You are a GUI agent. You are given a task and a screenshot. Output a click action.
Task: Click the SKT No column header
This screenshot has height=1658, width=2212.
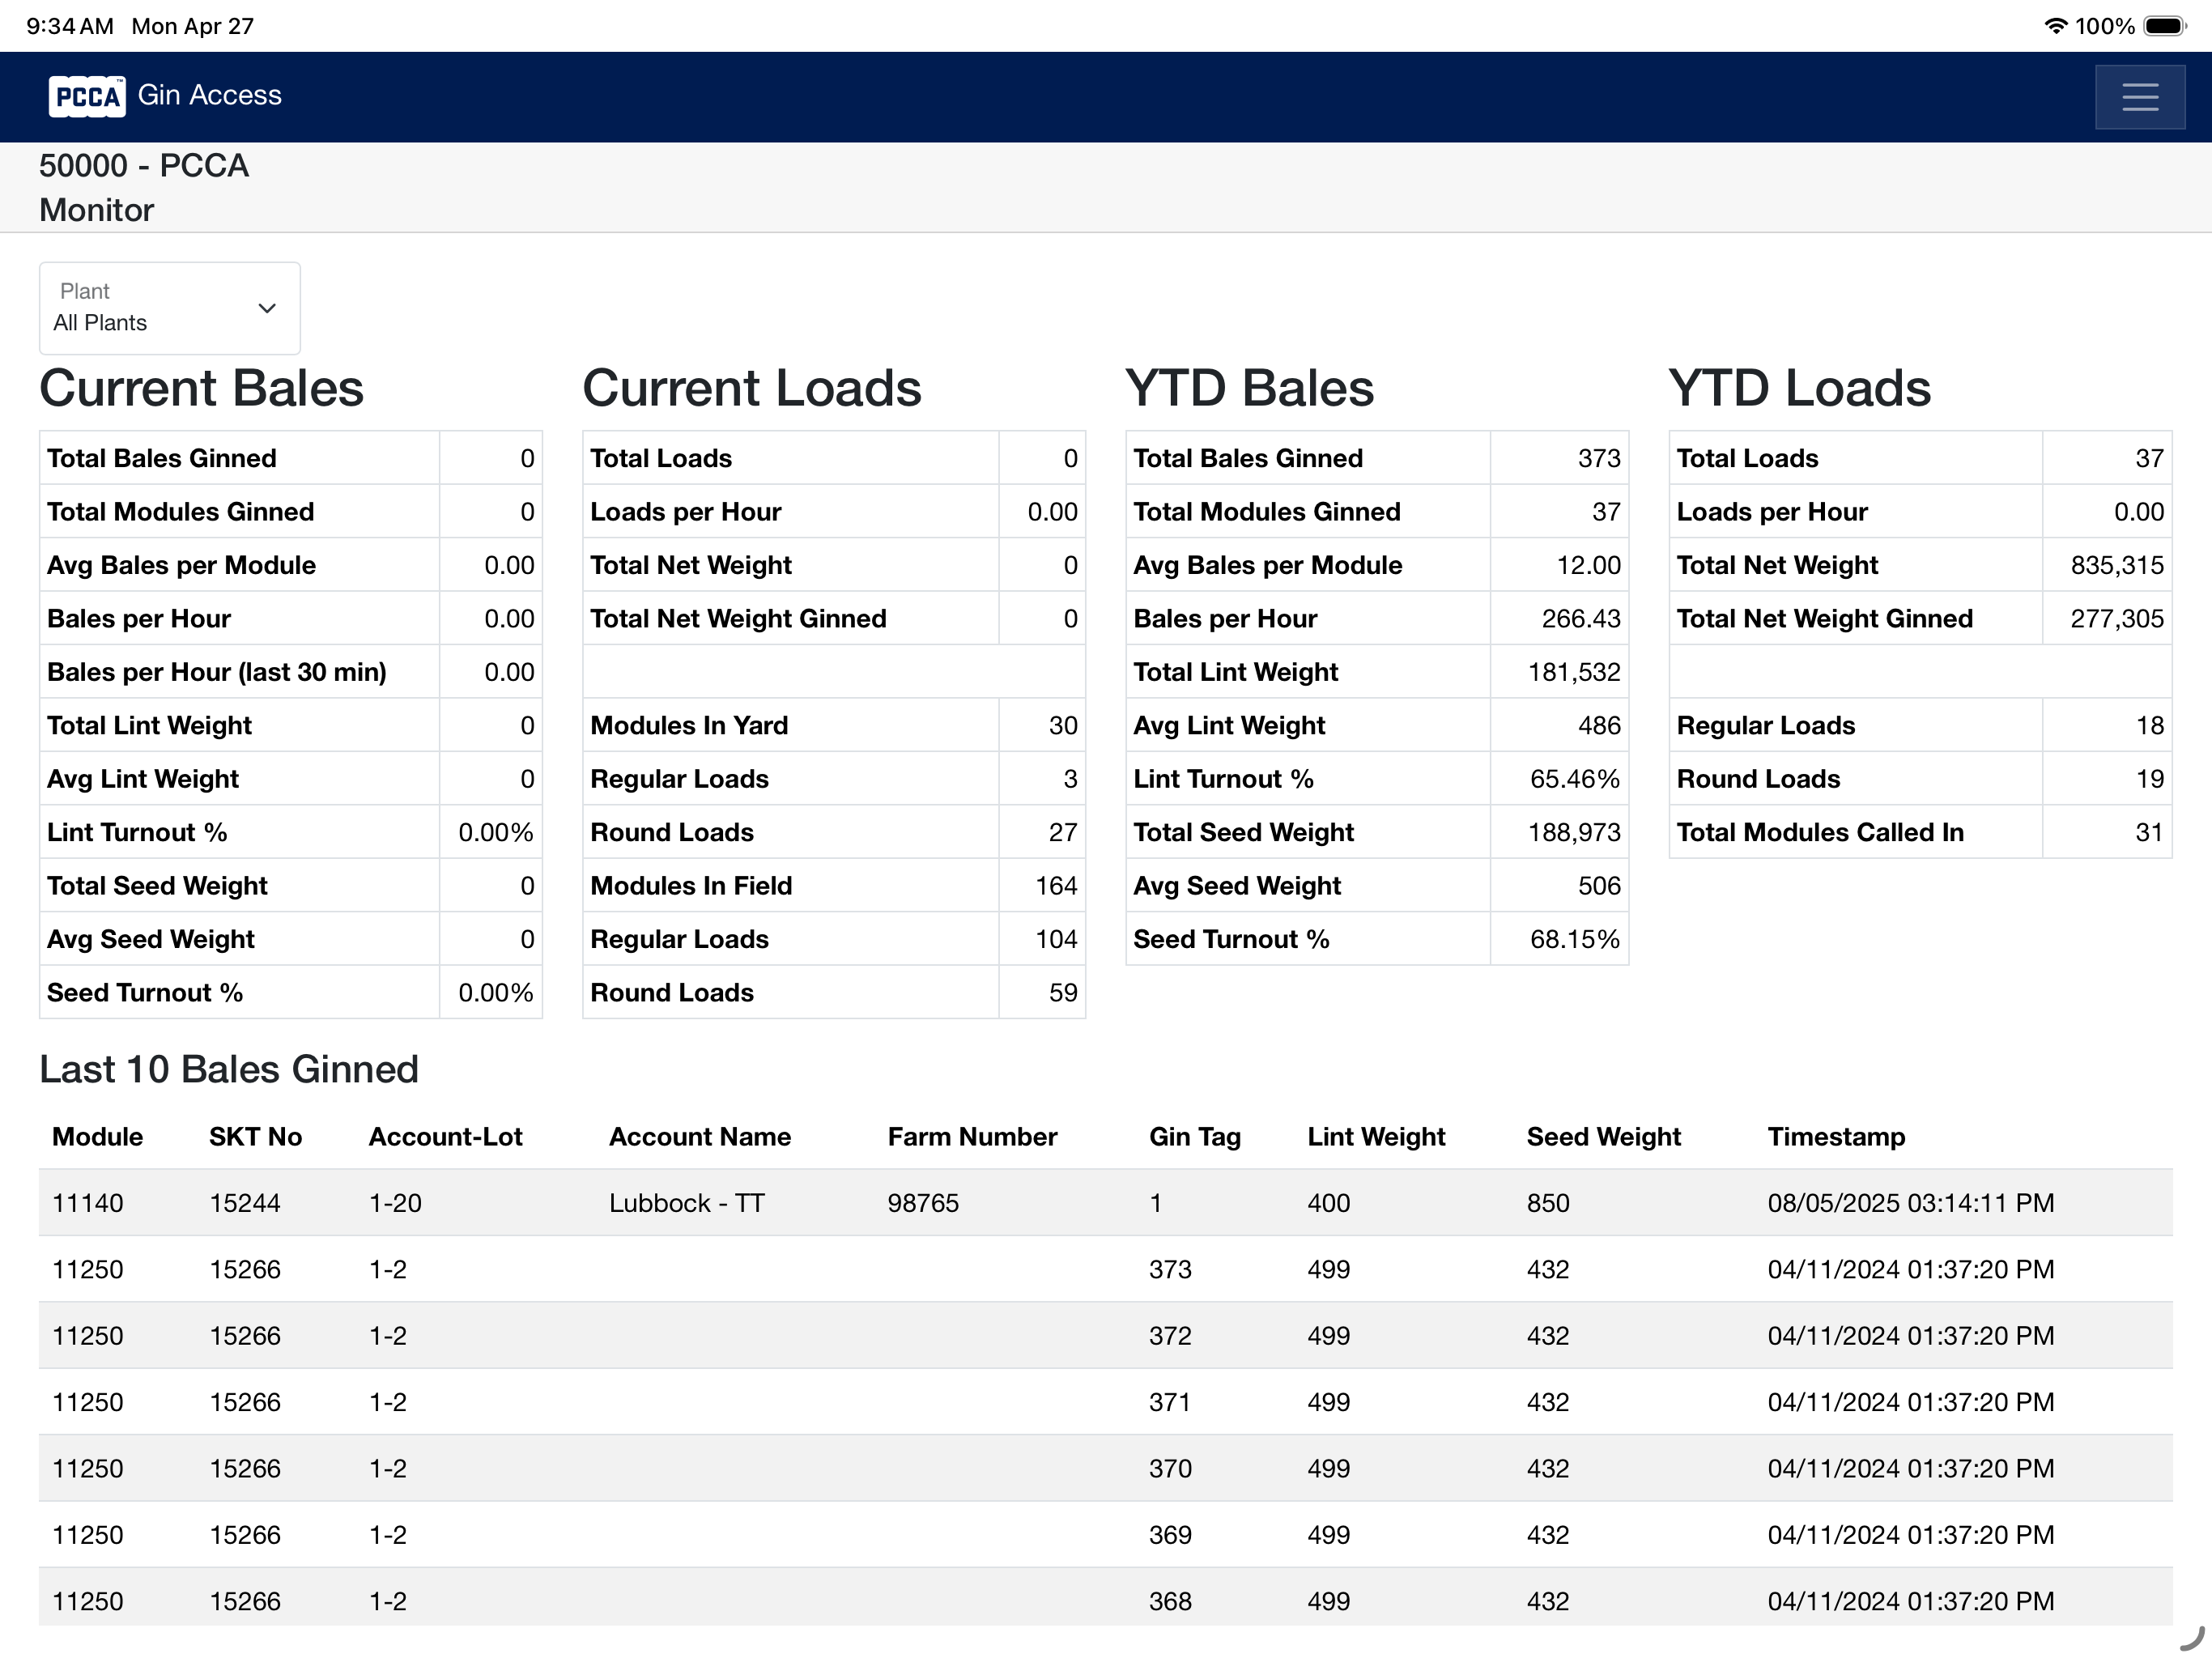(x=255, y=1137)
